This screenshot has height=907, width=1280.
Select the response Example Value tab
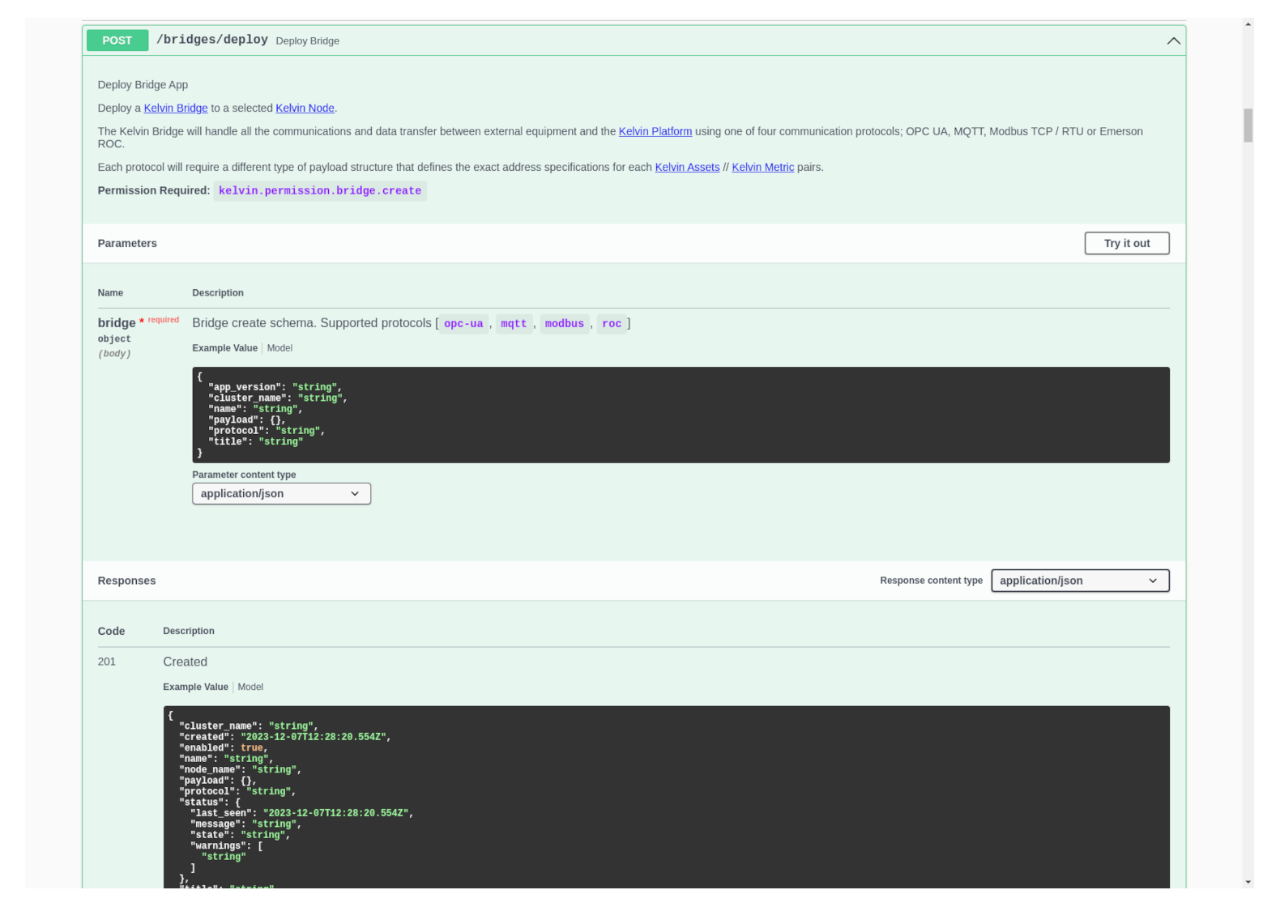pyautogui.click(x=195, y=687)
